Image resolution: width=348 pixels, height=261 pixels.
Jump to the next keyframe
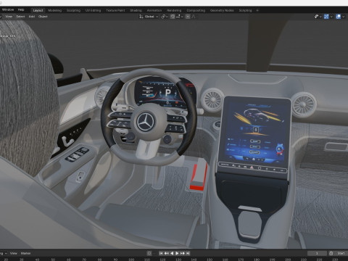182,253
